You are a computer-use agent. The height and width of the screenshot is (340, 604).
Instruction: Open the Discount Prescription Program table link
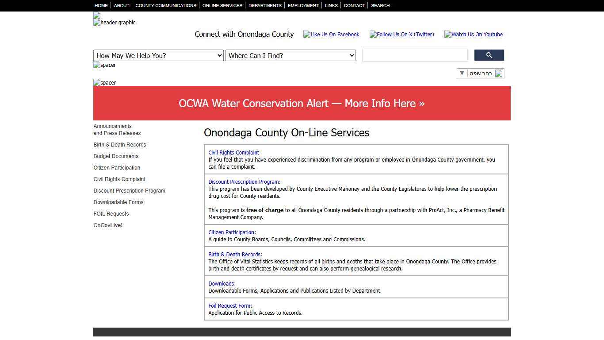(243, 182)
